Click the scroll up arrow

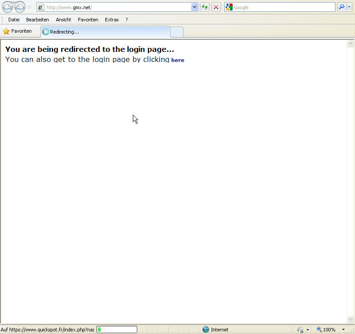(x=351, y=43)
